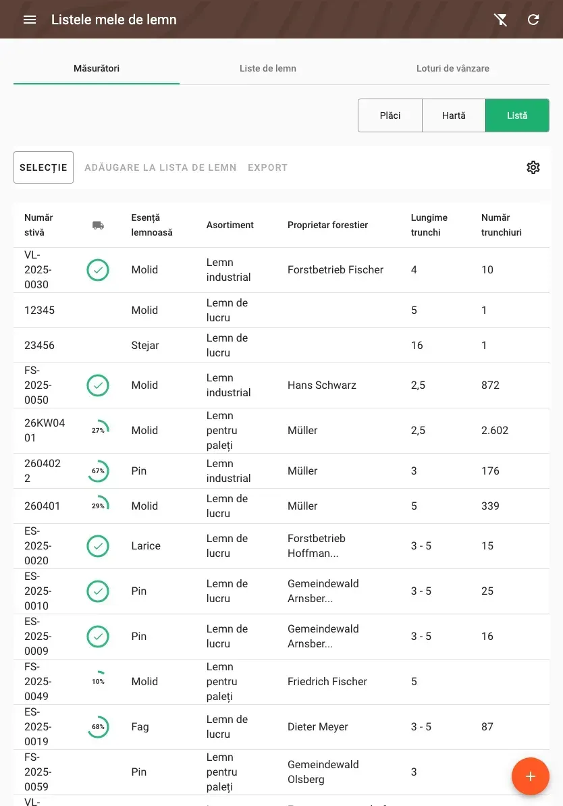Image resolution: width=563 pixels, height=806 pixels.
Task: Click completed checkmark icon for ES-2025-0020
Action: click(x=98, y=546)
